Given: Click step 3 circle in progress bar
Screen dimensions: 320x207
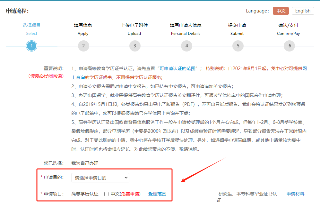Looking at the screenshot, I should [x=135, y=46].
